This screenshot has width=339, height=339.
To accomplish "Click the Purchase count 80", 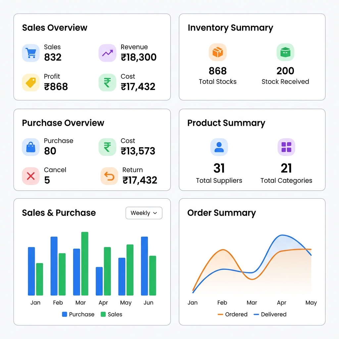I will click(x=50, y=151).
